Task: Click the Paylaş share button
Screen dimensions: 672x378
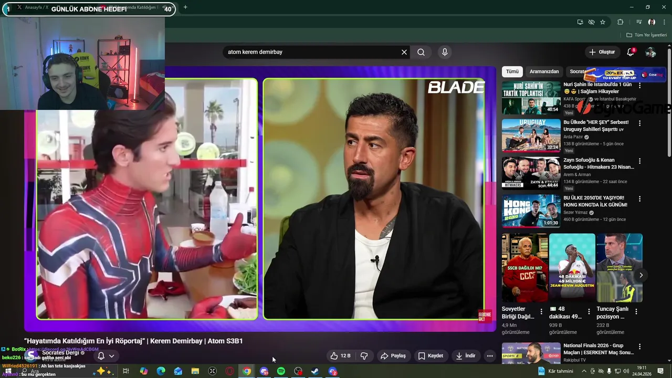Action: coord(393,356)
